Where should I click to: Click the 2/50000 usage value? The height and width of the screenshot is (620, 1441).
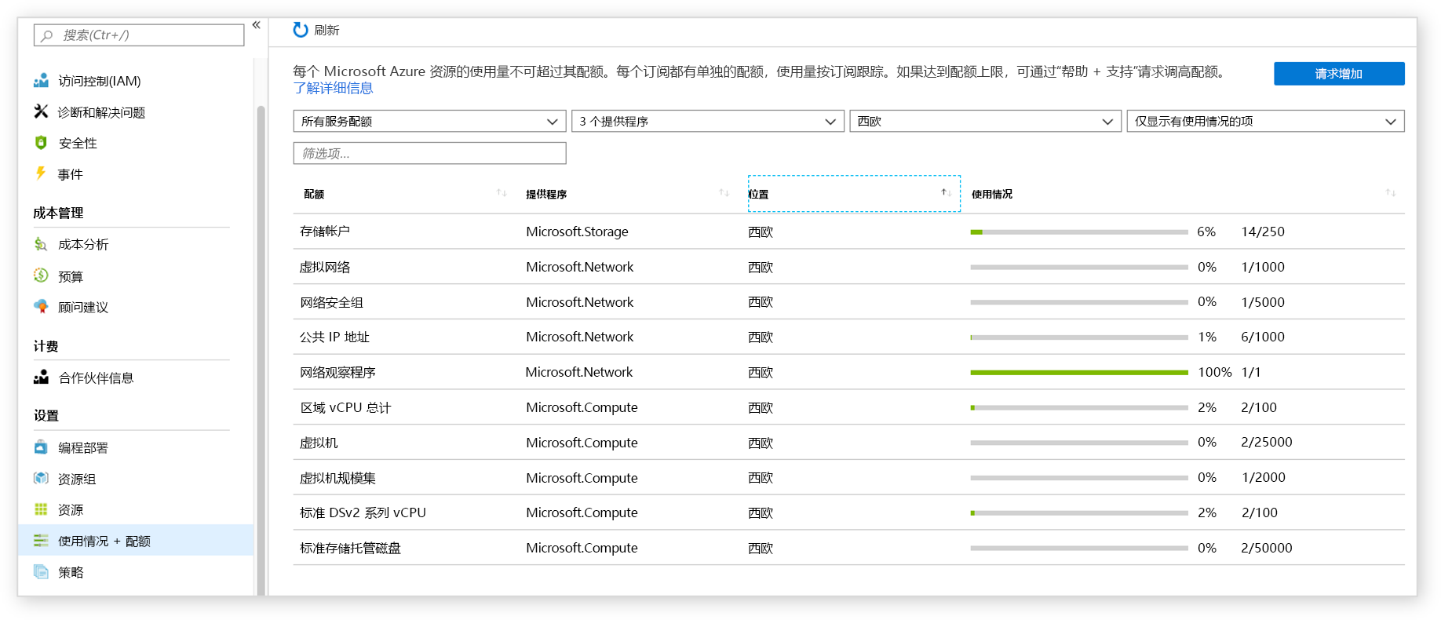[1266, 548]
